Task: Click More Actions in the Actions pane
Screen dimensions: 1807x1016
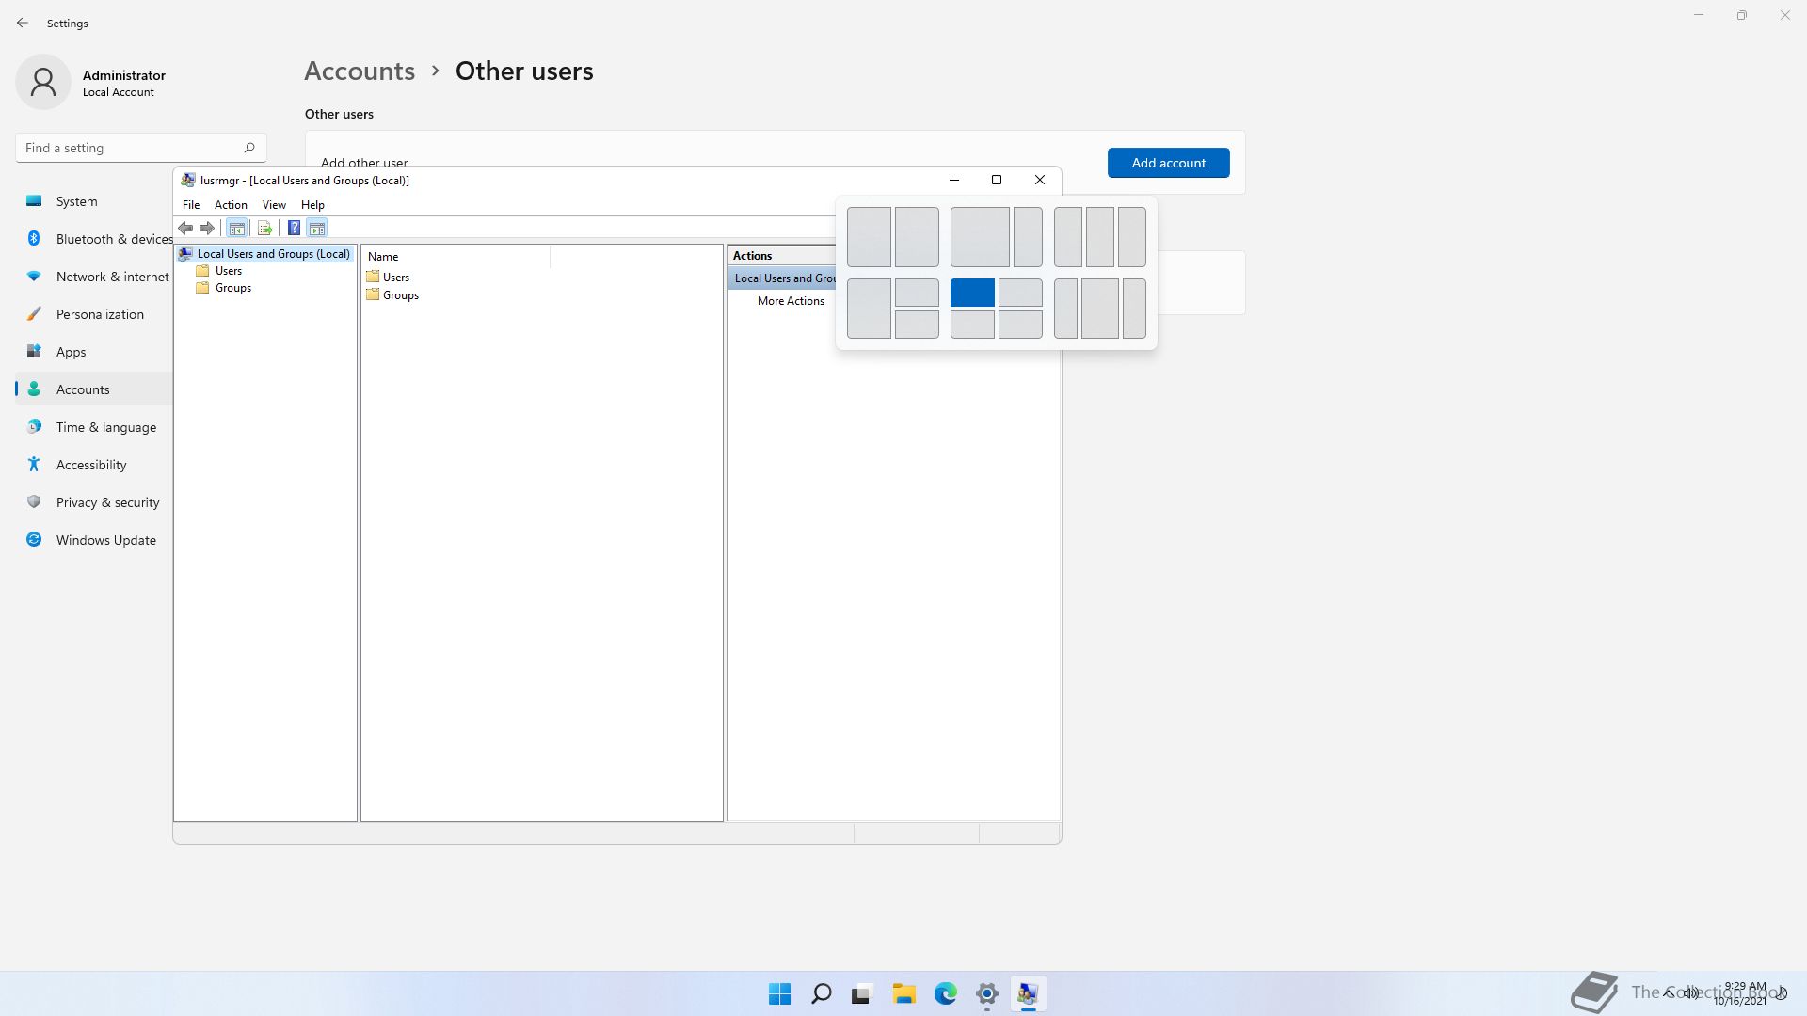Action: pyautogui.click(x=791, y=301)
